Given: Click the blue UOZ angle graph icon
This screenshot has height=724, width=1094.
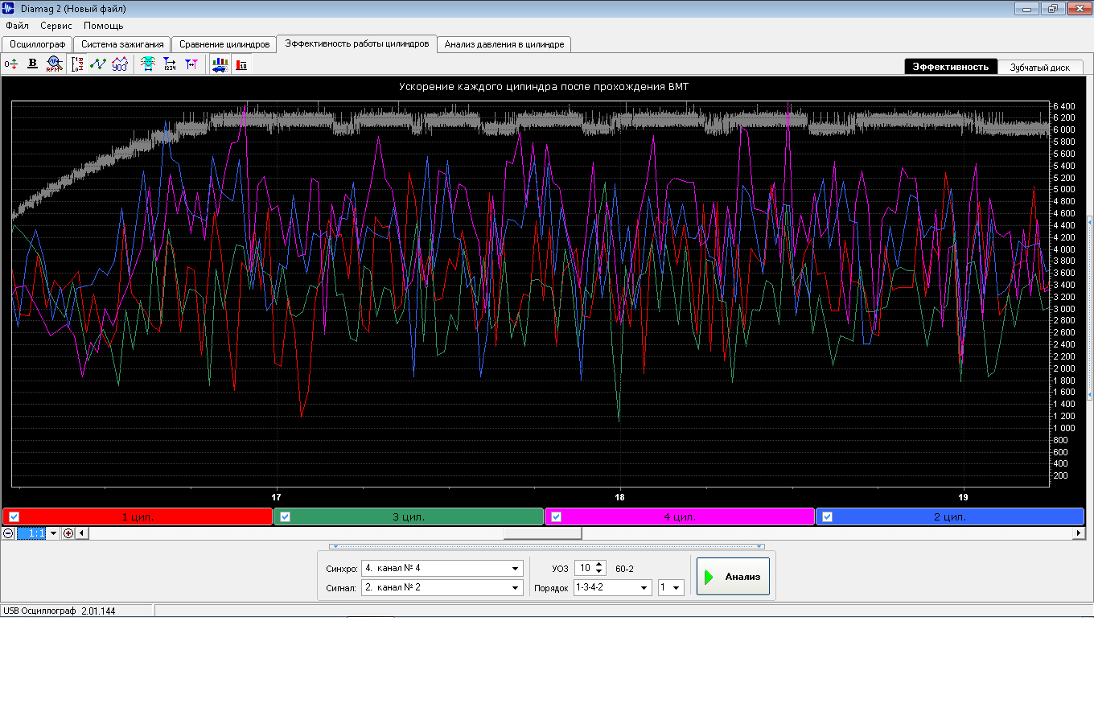Looking at the screenshot, I should pyautogui.click(x=120, y=64).
